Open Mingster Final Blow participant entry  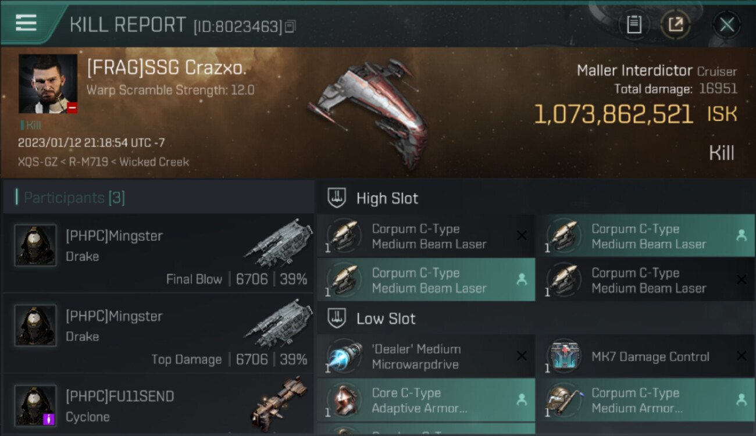(158, 253)
